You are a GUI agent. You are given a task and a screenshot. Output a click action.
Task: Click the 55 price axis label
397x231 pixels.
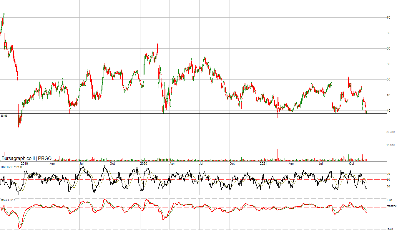click(x=388, y=64)
